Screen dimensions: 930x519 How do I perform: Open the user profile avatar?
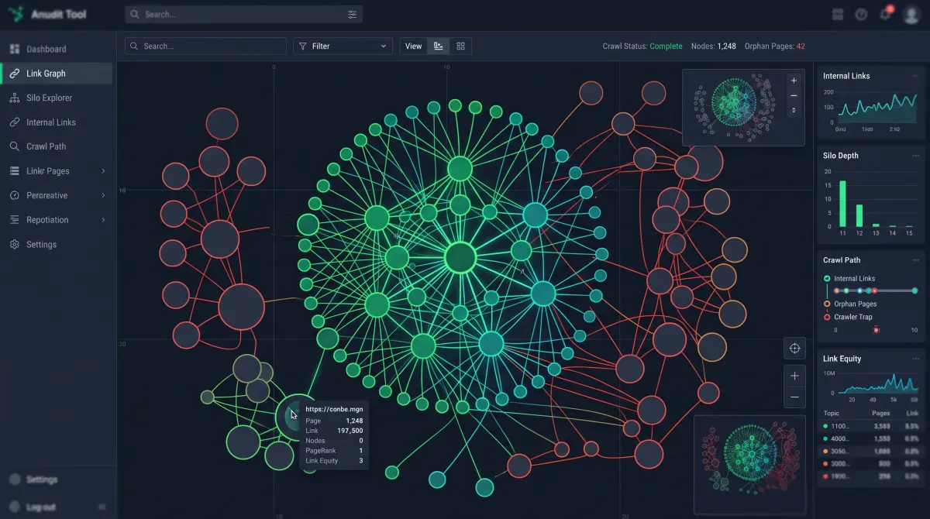tap(911, 15)
